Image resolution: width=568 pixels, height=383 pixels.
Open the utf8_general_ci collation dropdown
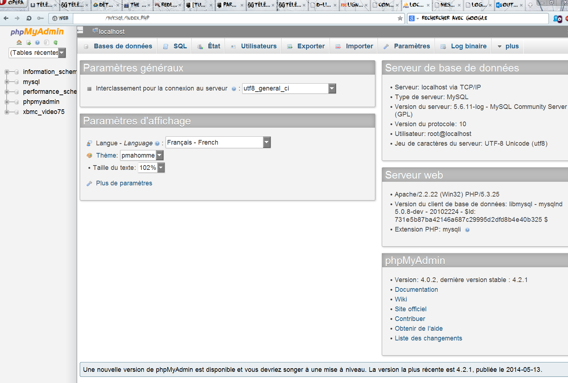(x=289, y=88)
